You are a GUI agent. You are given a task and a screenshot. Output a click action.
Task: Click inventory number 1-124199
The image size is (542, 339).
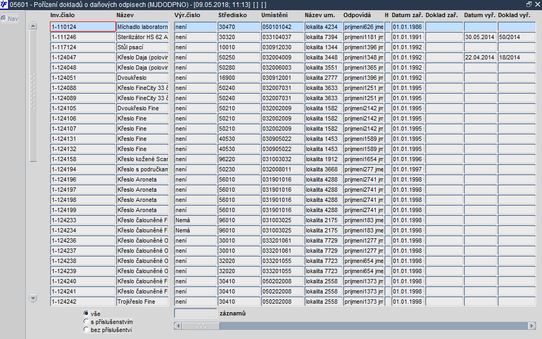tap(83, 210)
